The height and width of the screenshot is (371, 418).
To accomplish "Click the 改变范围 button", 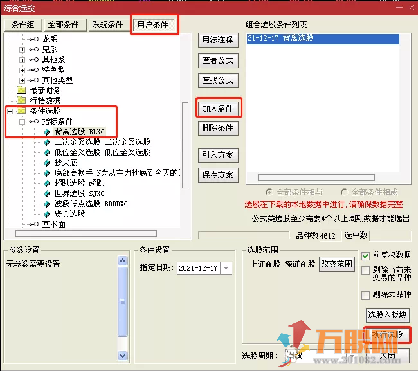I will pos(337,264).
